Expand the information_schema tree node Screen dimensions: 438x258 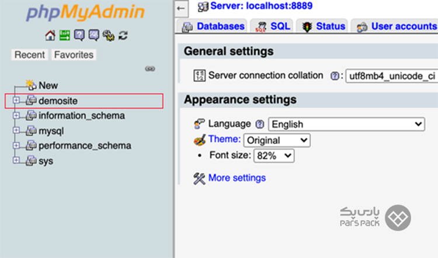click(16, 115)
